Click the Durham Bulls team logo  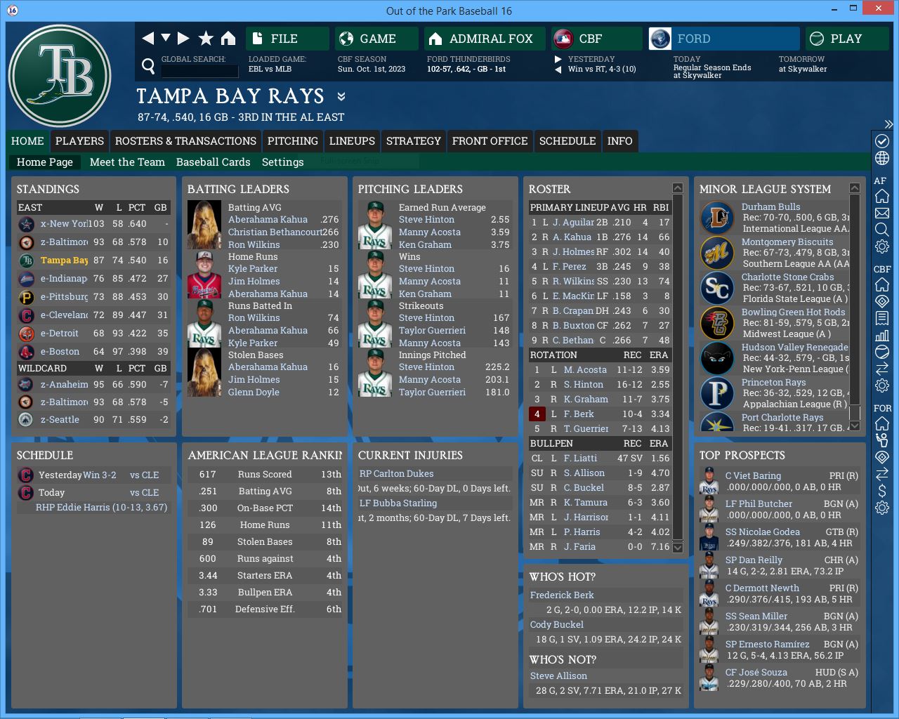[x=717, y=218]
